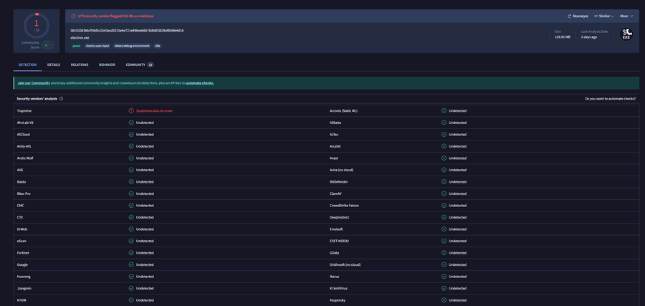Click the red alert icon in malicious banner

pyautogui.click(x=73, y=16)
